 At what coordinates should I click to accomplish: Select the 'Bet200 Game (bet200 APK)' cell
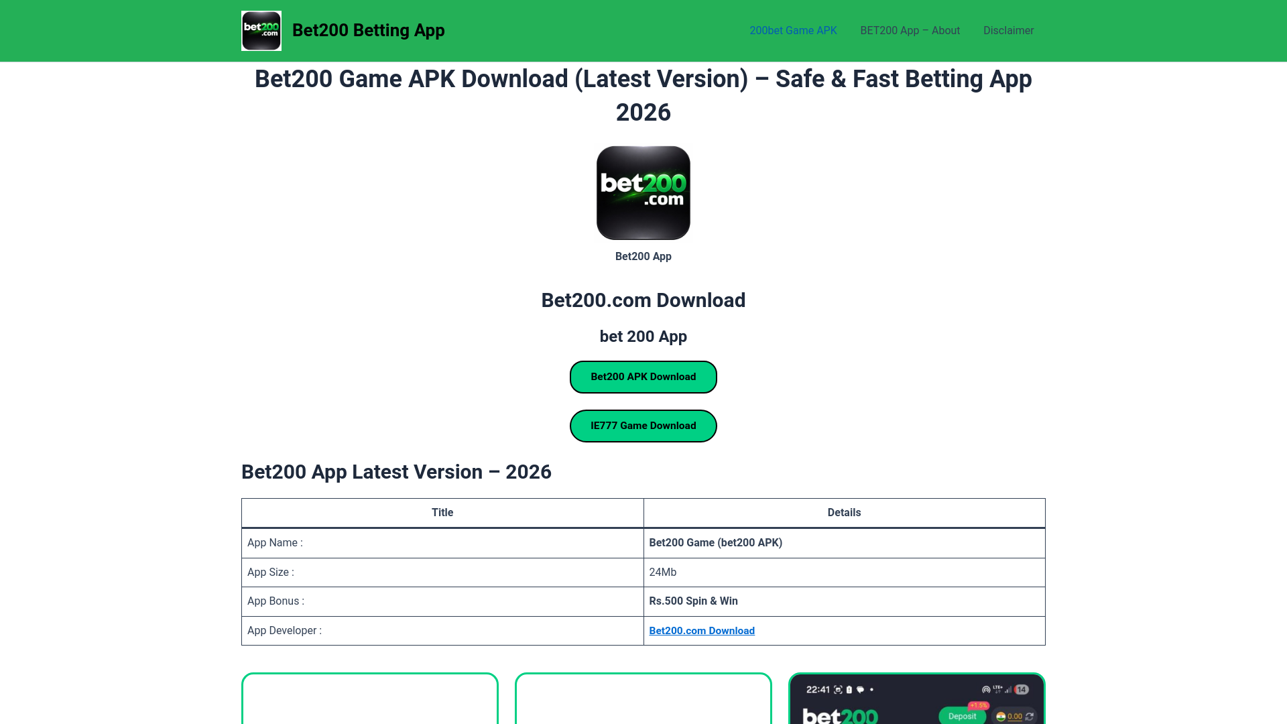coord(844,543)
